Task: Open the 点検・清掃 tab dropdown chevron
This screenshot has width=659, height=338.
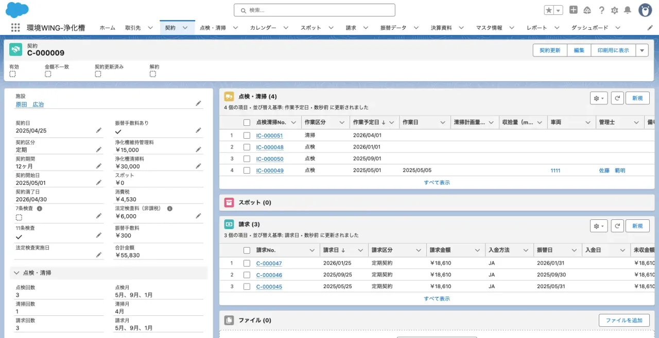Action: pos(235,28)
